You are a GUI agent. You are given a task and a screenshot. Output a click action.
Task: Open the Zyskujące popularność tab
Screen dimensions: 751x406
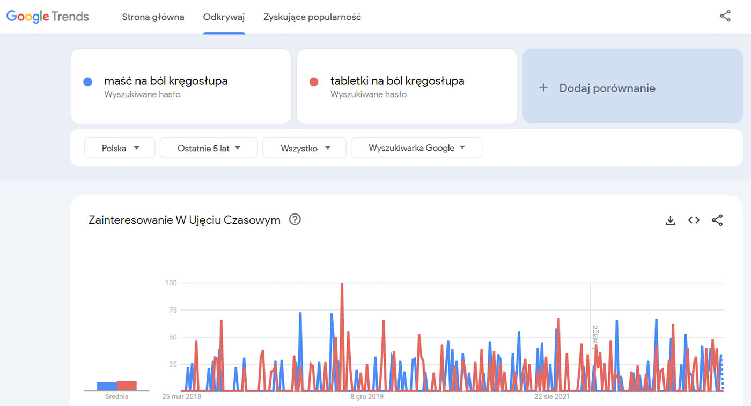(312, 17)
